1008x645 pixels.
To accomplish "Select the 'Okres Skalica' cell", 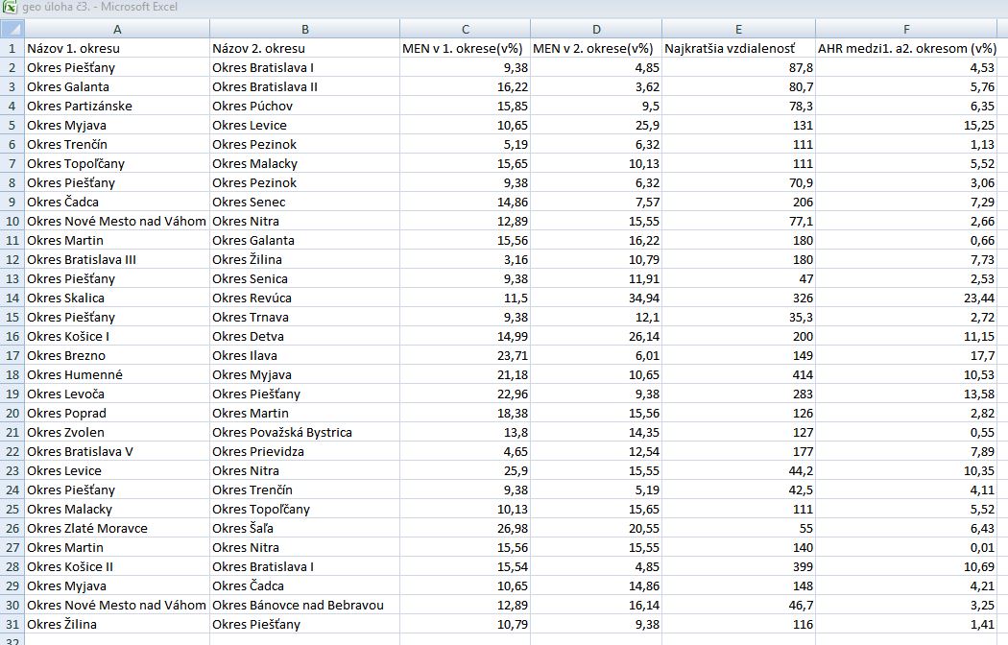I will pyautogui.click(x=117, y=299).
